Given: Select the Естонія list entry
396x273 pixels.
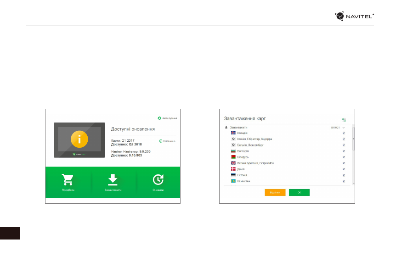Looking at the screenshot, I should (x=242, y=175).
